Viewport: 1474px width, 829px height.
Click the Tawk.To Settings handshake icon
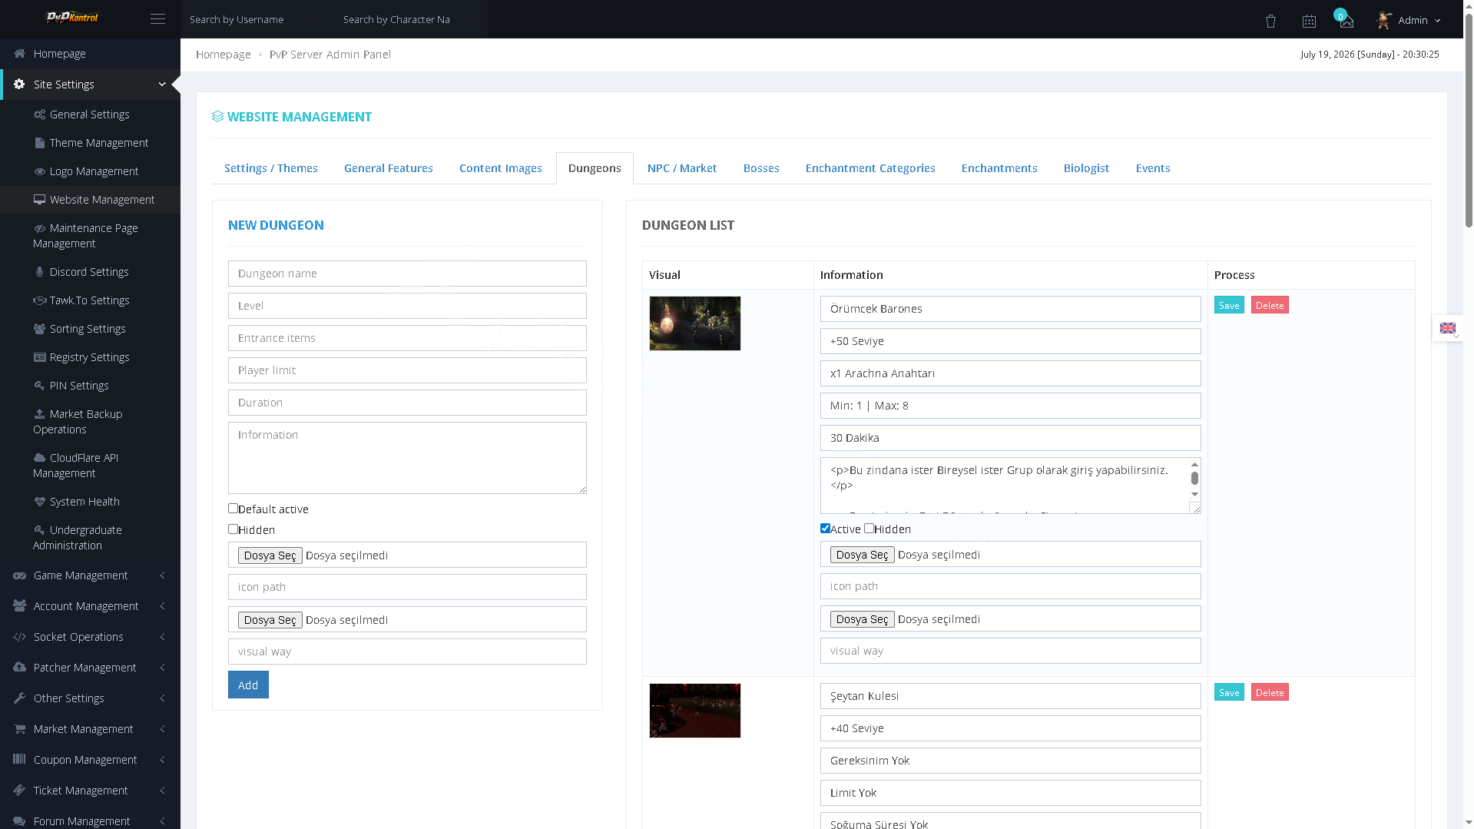(x=40, y=300)
